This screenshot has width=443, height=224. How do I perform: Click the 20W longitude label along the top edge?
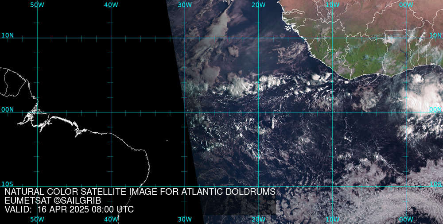[259, 5]
